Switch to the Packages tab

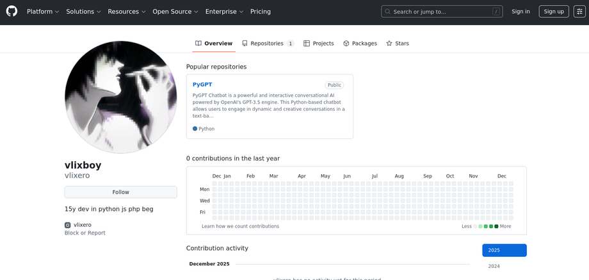pos(360,44)
